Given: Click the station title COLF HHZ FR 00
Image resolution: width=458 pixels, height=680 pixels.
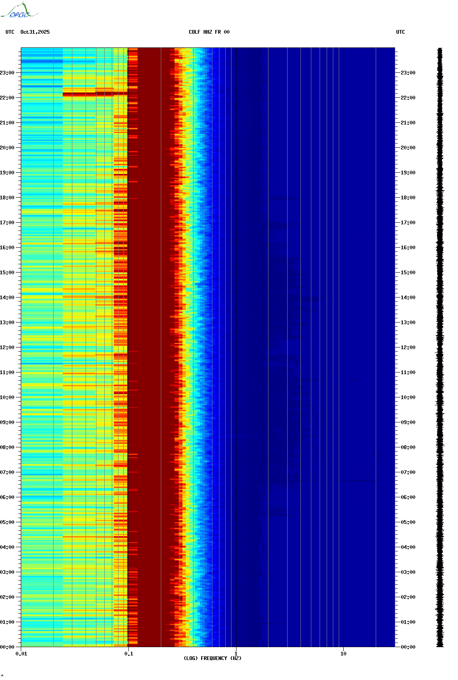Looking at the screenshot, I should pyautogui.click(x=209, y=32).
